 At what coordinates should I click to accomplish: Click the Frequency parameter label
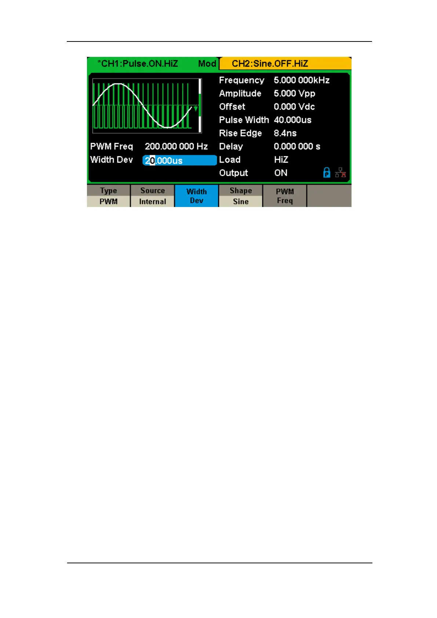click(241, 80)
